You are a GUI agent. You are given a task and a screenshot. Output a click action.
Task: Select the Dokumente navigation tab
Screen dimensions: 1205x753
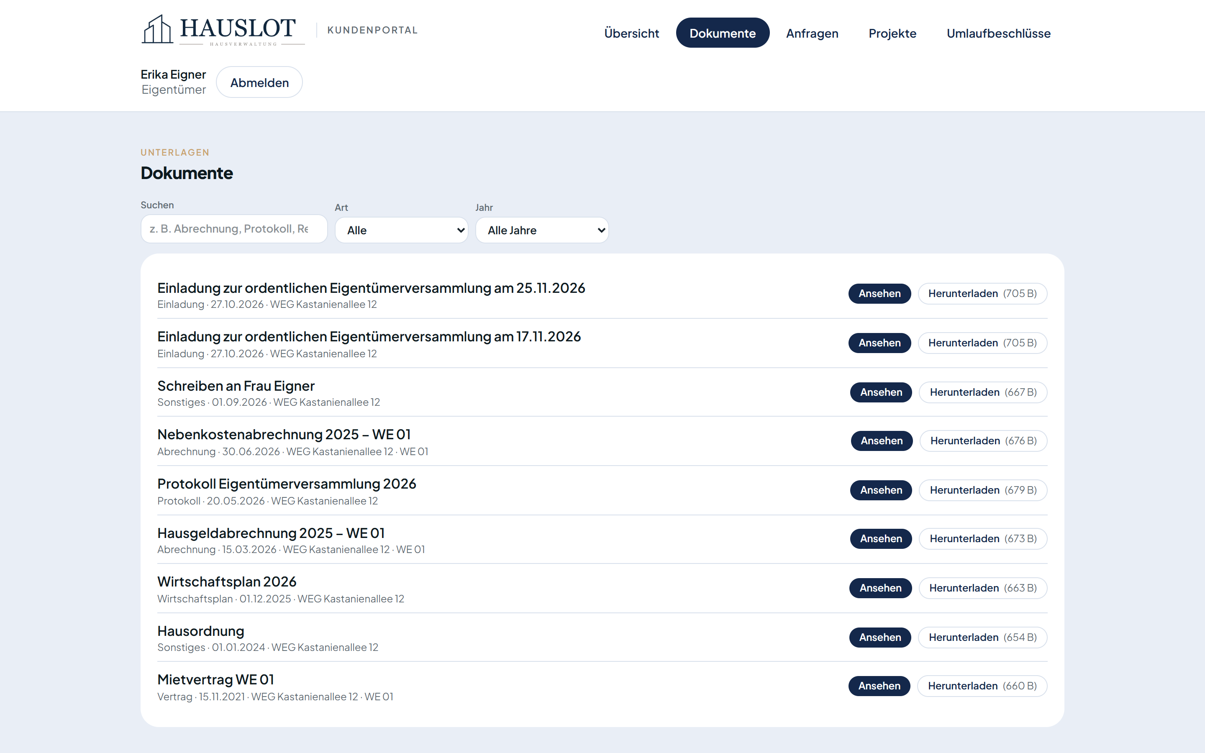pyautogui.click(x=723, y=33)
